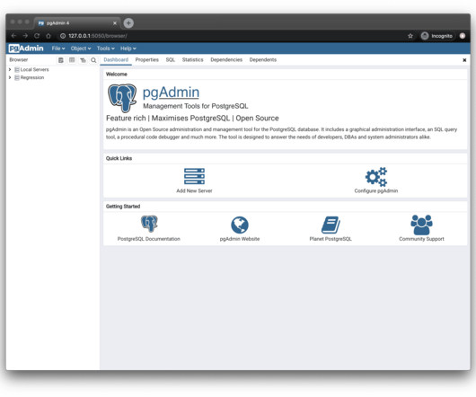This screenshot has width=476, height=397.
Task: Click the Query Tool icon in Browser panel
Action: [61, 60]
